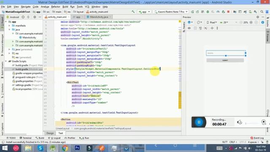
Task: Open the profiler gauge icon in toolbar
Action: pyautogui.click(x=218, y=12)
